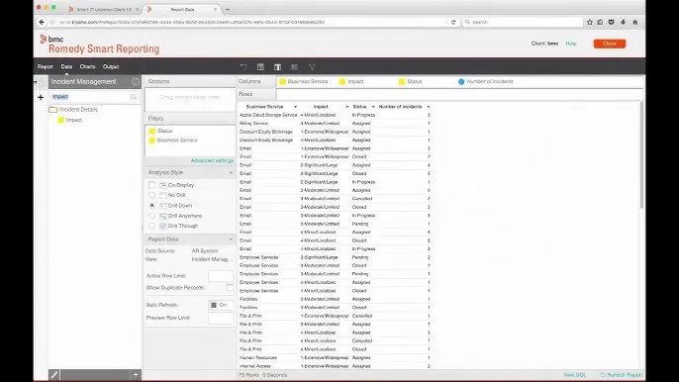Viewport: 679px width, 382px height.
Task: Click the pencil edit icon at panel bottom
Action: click(x=54, y=375)
